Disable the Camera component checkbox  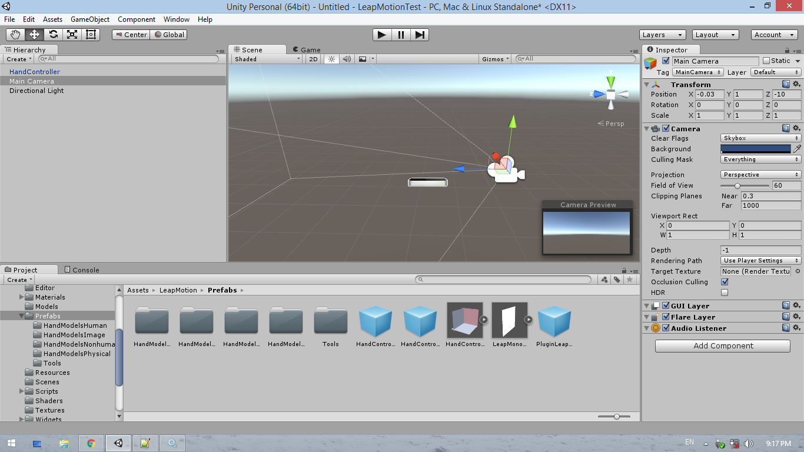[x=666, y=128]
